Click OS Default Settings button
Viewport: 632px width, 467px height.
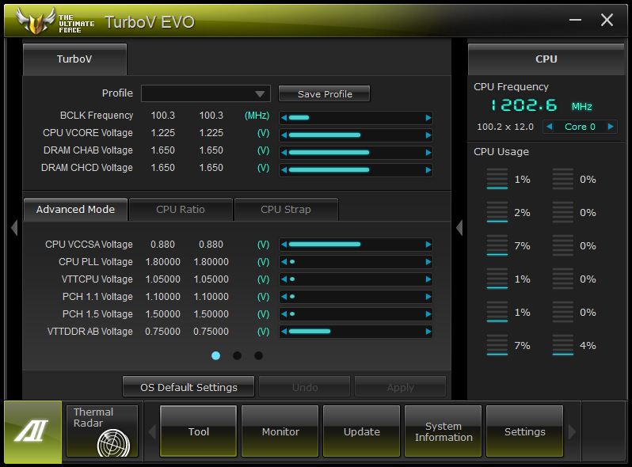188,387
